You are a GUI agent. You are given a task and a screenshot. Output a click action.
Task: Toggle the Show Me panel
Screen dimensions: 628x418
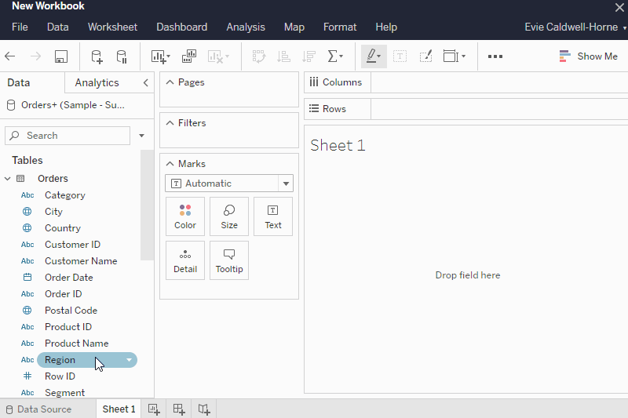pos(588,56)
